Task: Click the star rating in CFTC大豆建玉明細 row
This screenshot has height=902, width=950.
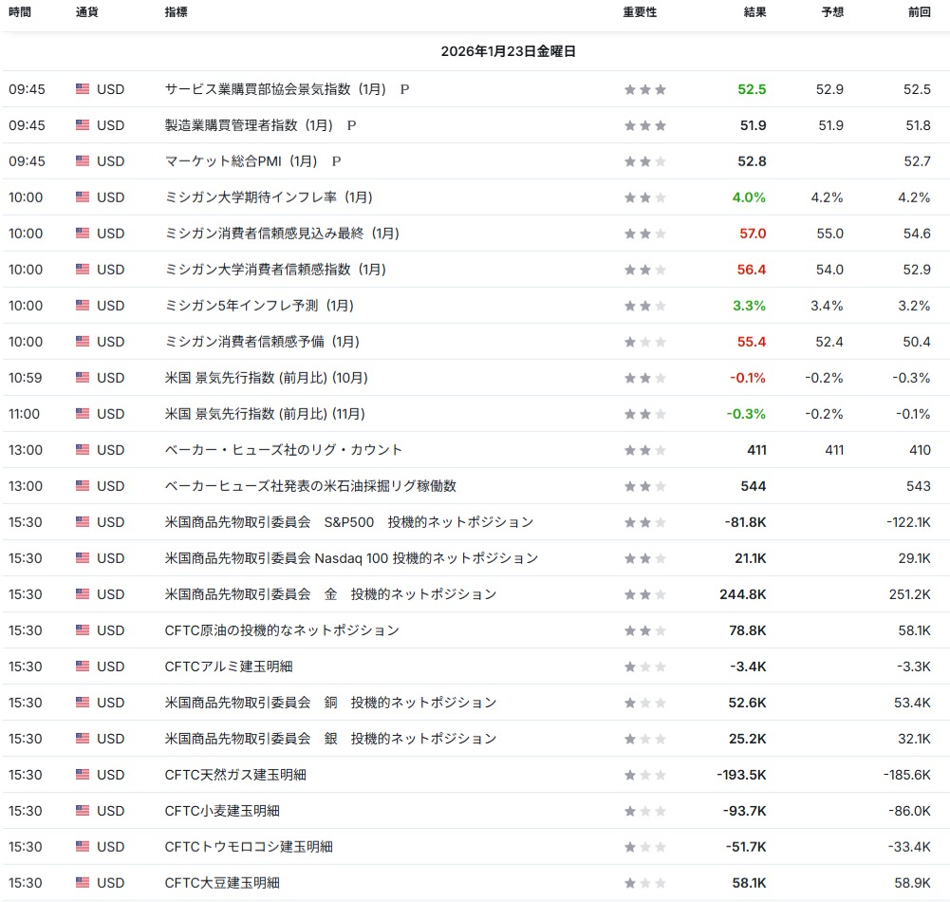Action: [x=644, y=883]
